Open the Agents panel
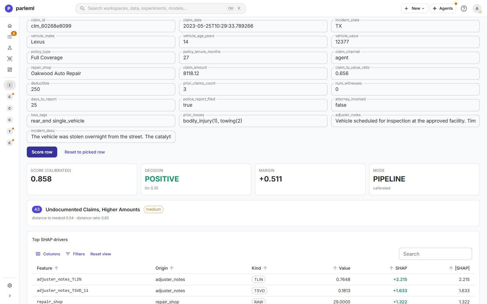 [443, 9]
